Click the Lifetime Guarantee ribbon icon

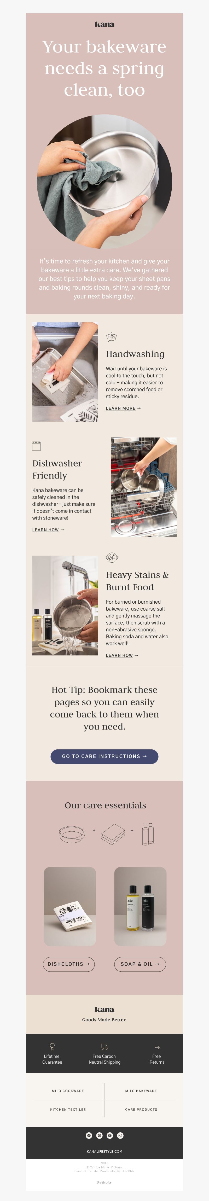(52, 1046)
